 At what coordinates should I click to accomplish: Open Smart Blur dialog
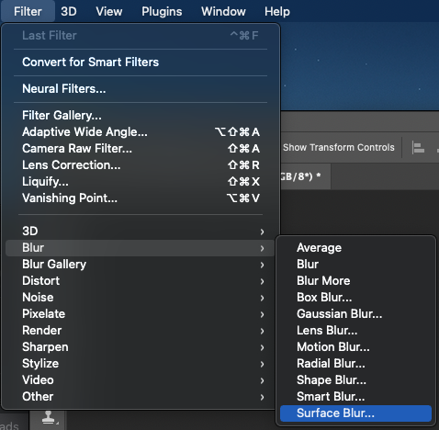(x=355, y=397)
